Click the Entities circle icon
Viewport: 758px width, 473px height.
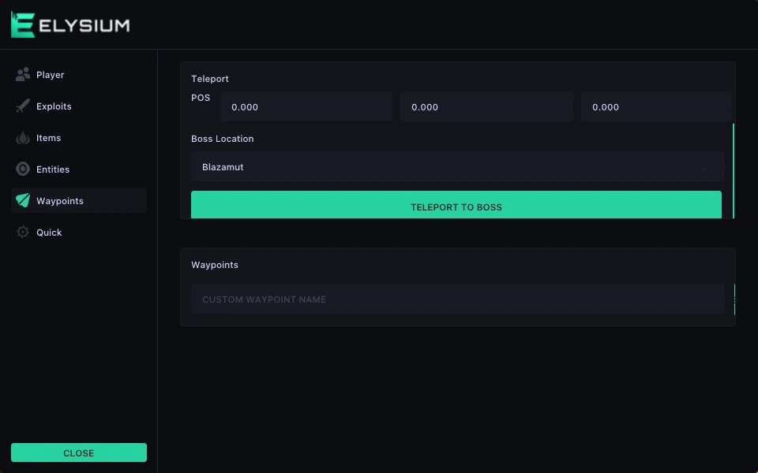pyautogui.click(x=23, y=169)
